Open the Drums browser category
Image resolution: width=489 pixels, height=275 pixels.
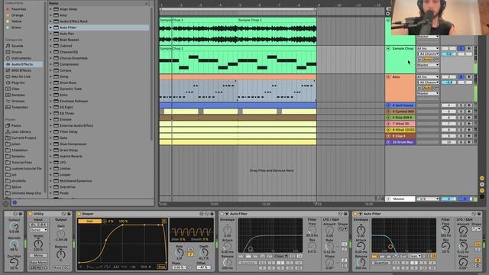pos(17,52)
